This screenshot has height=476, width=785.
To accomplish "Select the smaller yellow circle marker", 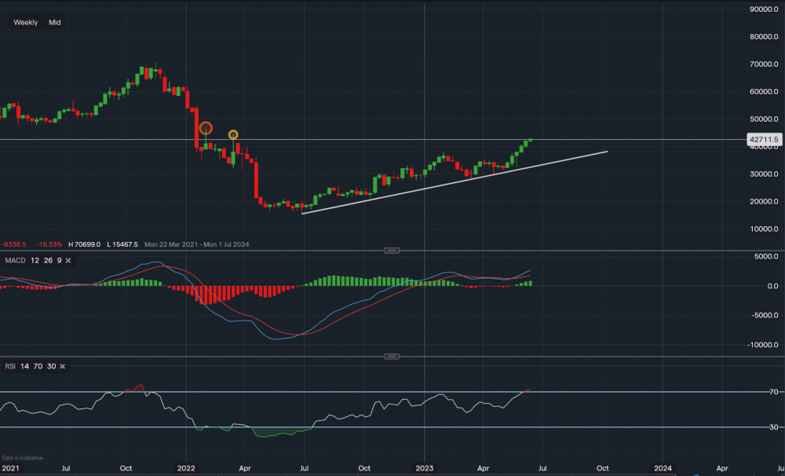I will [x=233, y=135].
